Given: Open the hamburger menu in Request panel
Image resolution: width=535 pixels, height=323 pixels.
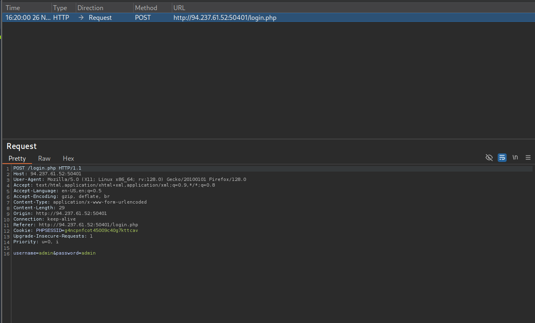Looking at the screenshot, I should [528, 157].
